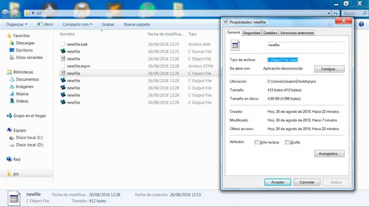Click the Cancelar button
This screenshot has width=369, height=207.
[x=307, y=182]
